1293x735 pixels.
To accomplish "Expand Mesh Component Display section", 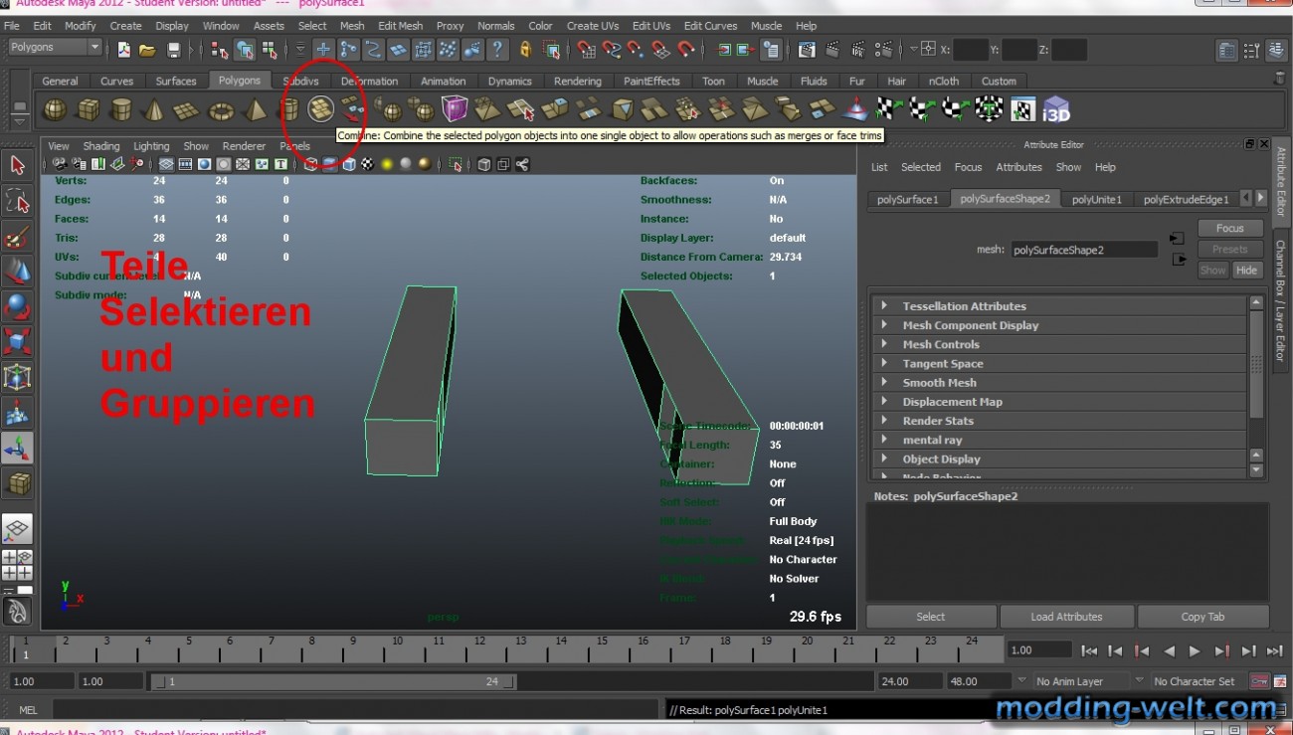I will [1058, 325].
